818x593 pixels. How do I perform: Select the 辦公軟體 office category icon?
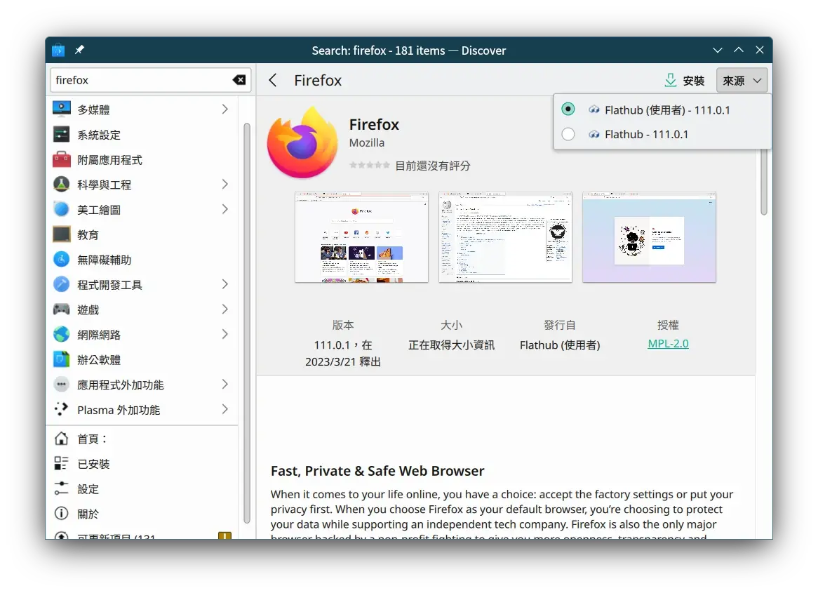tap(60, 359)
